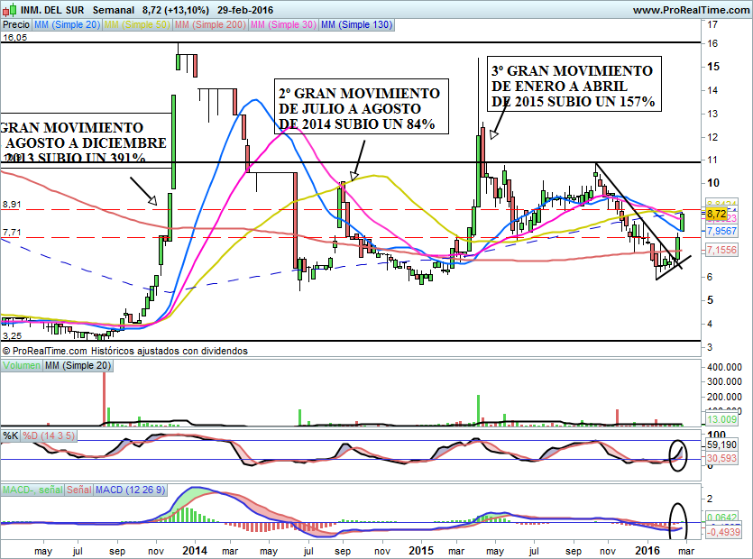Image resolution: width=753 pixels, height=559 pixels.
Task: Click the 2015 marker on the time axis
Action: 421,549
